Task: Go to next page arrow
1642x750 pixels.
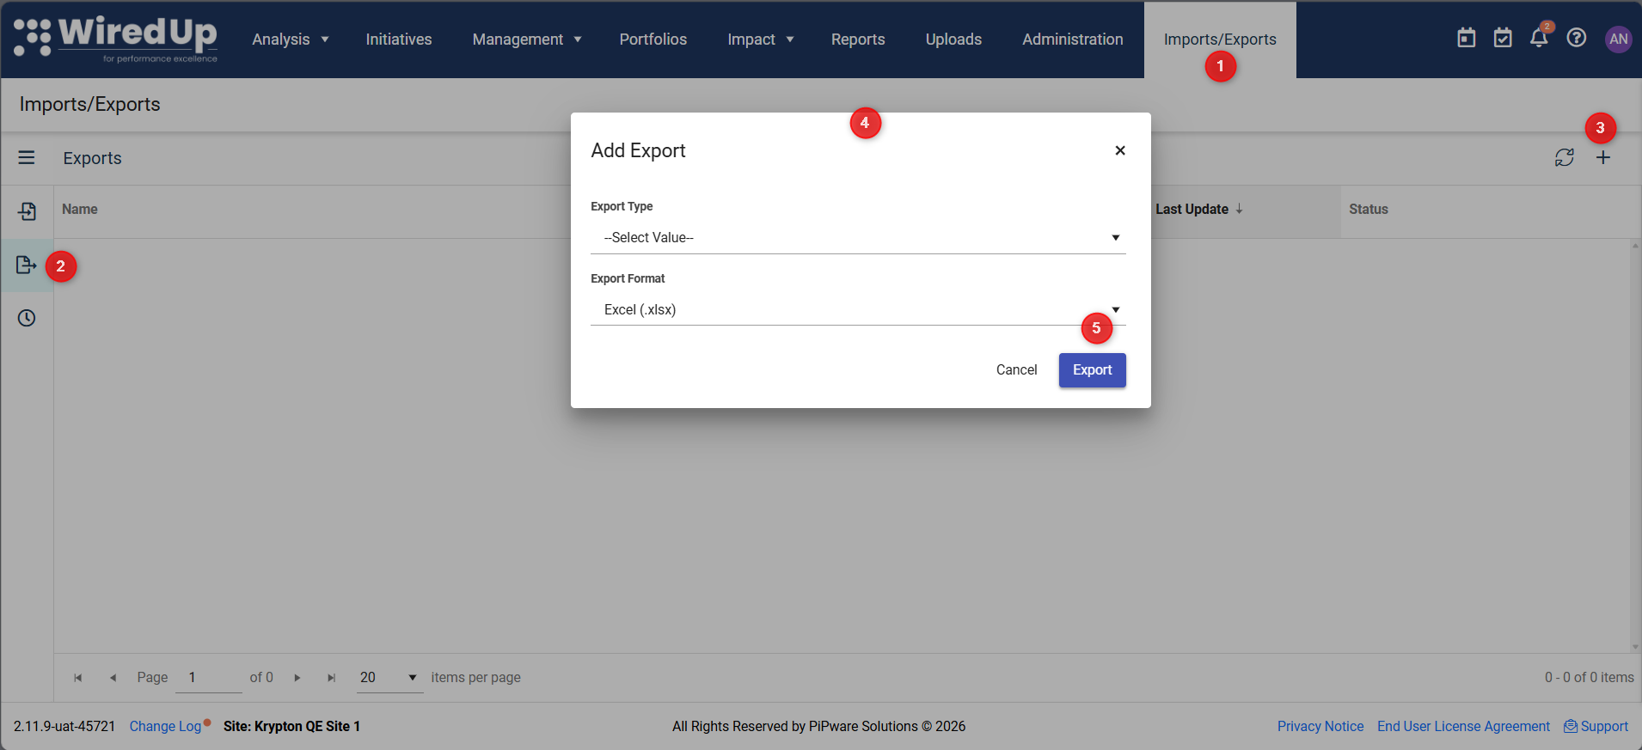Action: point(297,678)
